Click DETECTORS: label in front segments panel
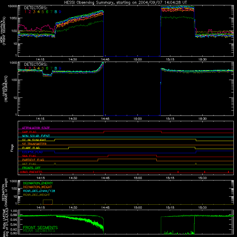 pyautogui.click(x=36, y=8)
